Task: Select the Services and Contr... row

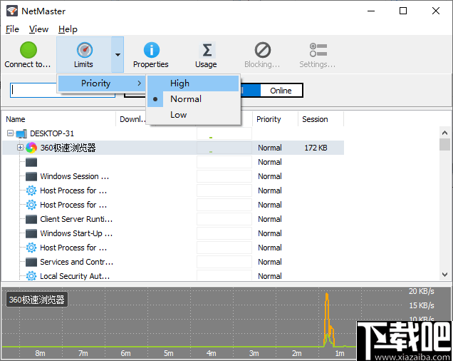Action: [173, 262]
